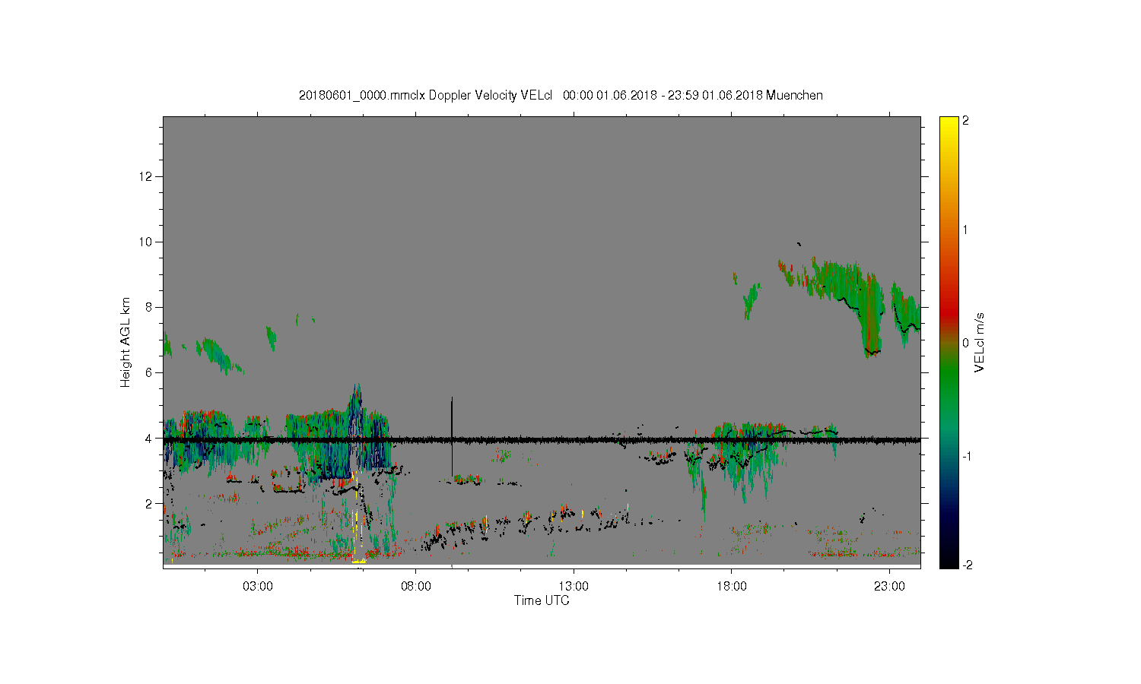Click the plot title text at top
Image resolution: width=1141 pixels, height=684 pixels.
(561, 95)
